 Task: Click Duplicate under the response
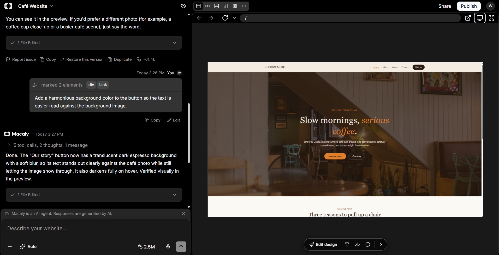[x=120, y=59]
